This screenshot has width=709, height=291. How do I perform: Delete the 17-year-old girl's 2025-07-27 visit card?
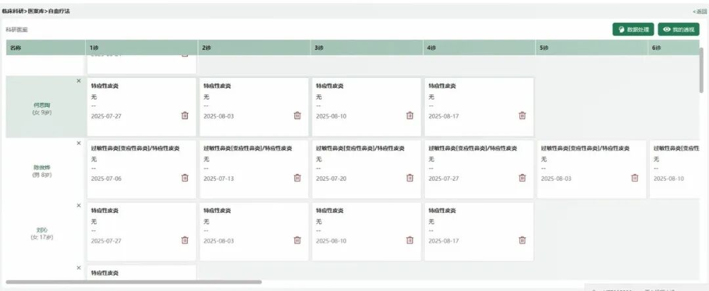tap(185, 240)
